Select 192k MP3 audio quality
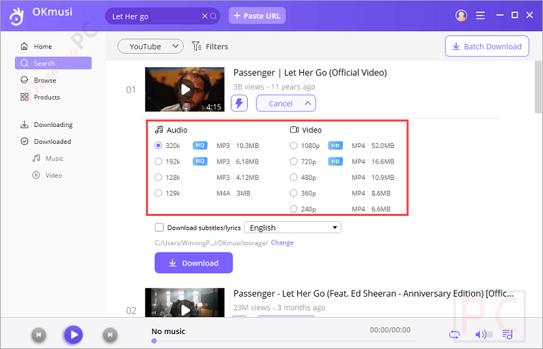Screen dimensions: 543x349 point(158,162)
